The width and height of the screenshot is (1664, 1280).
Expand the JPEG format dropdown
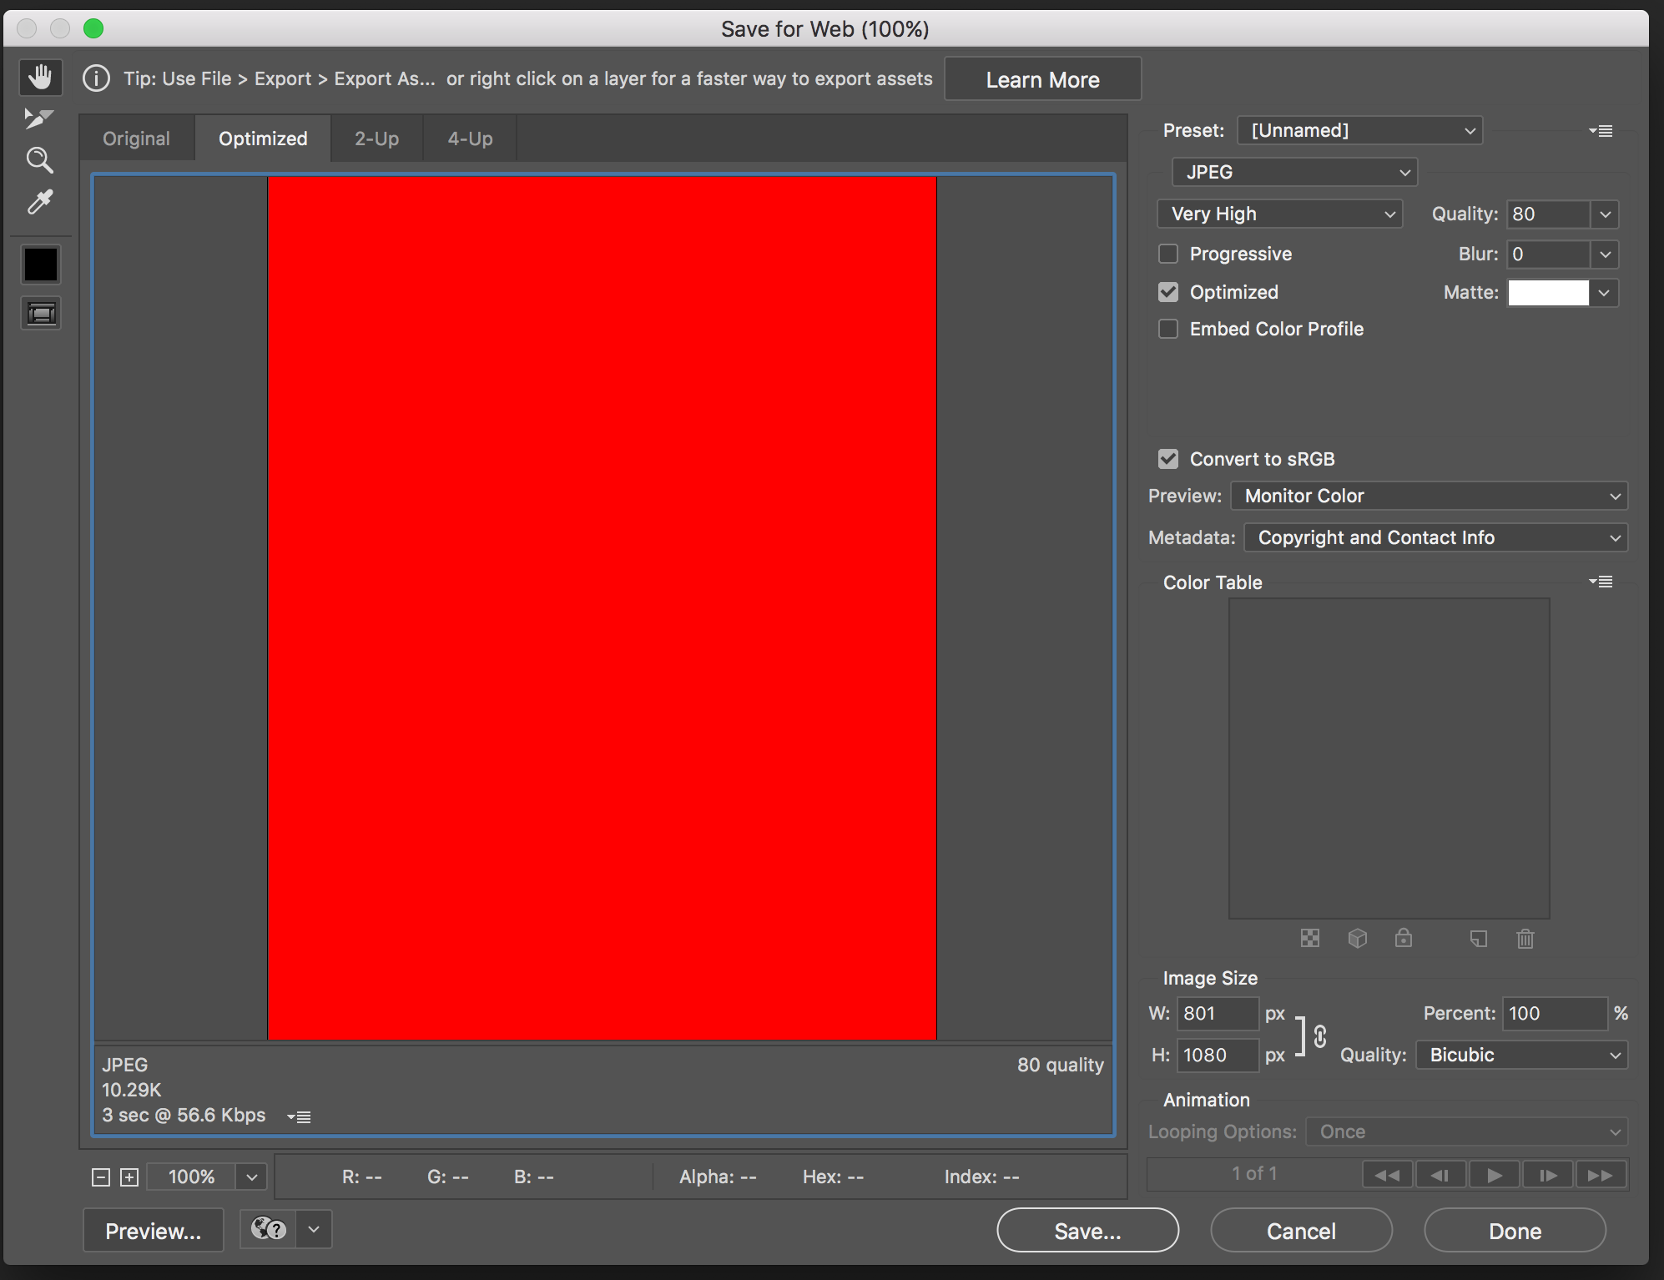pos(1290,171)
